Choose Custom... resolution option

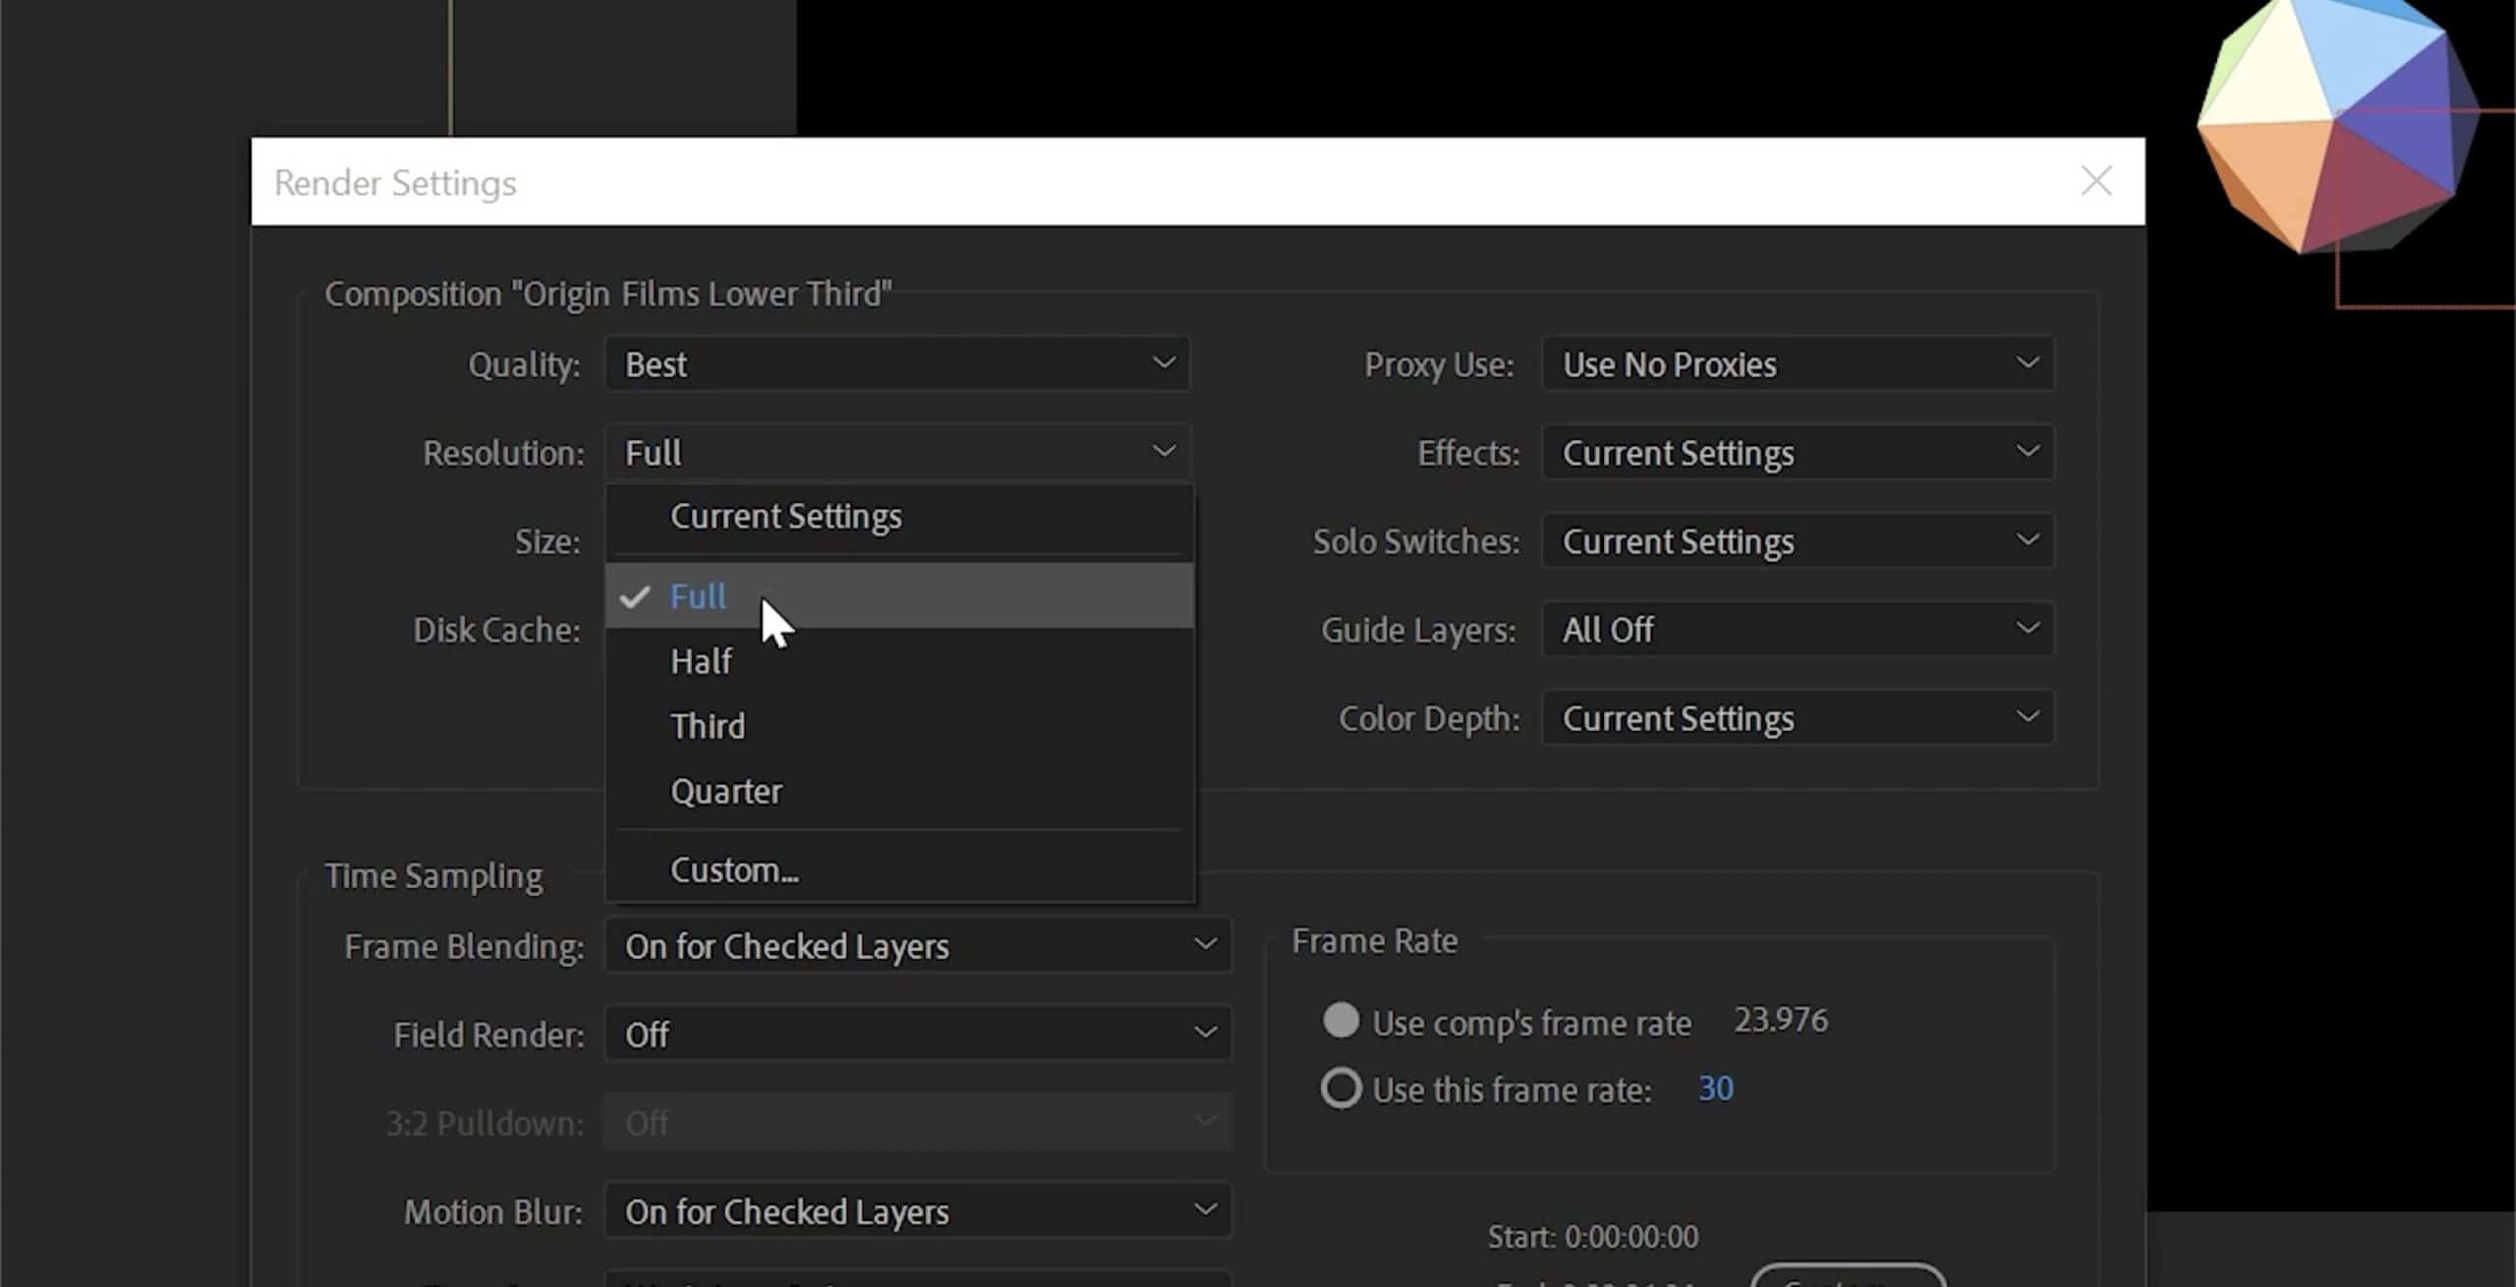click(x=899, y=869)
